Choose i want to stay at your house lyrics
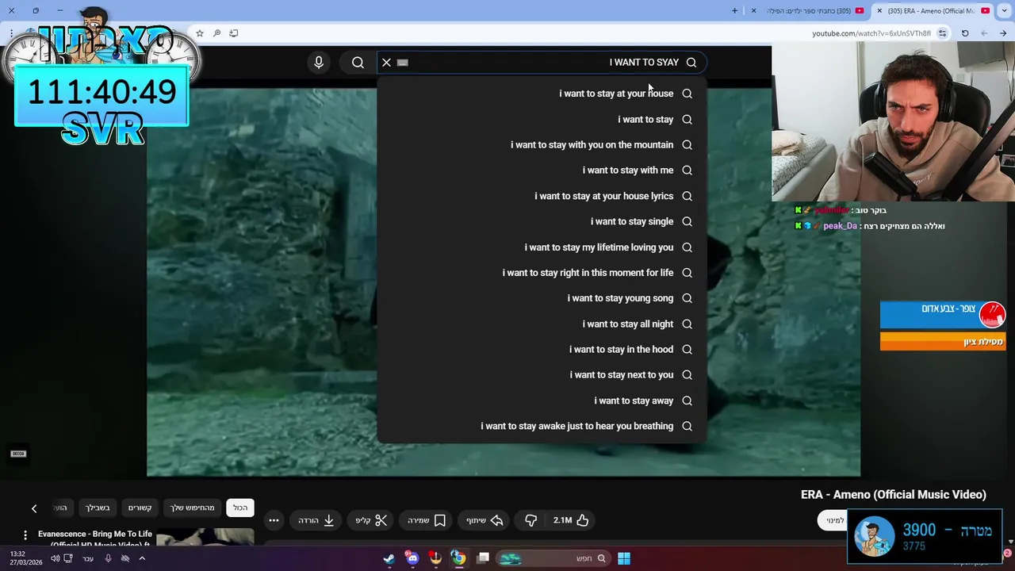1015x571 pixels. [542, 196]
